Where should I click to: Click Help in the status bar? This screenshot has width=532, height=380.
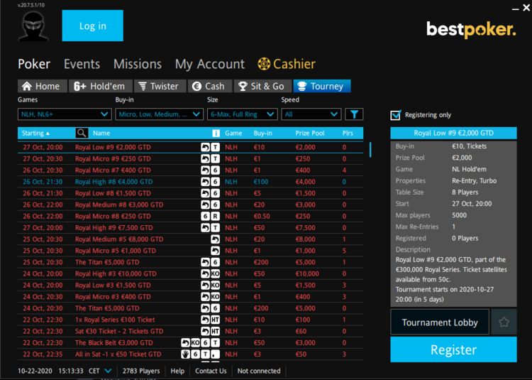click(x=177, y=371)
